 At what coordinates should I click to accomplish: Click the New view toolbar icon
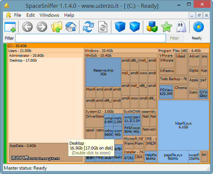(10, 27)
